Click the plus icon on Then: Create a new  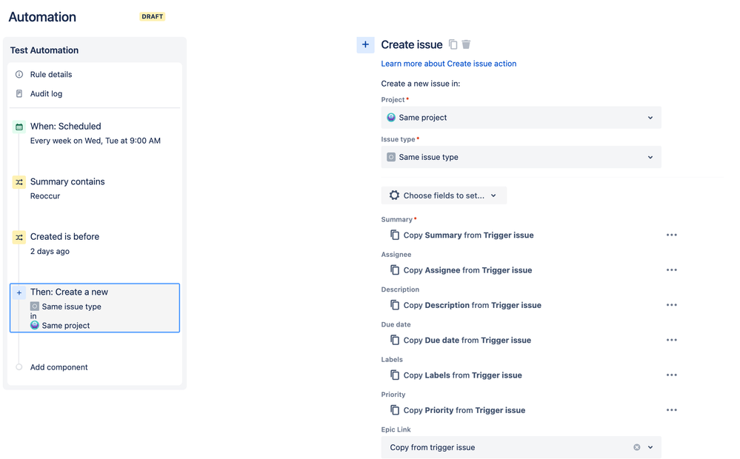(x=19, y=292)
